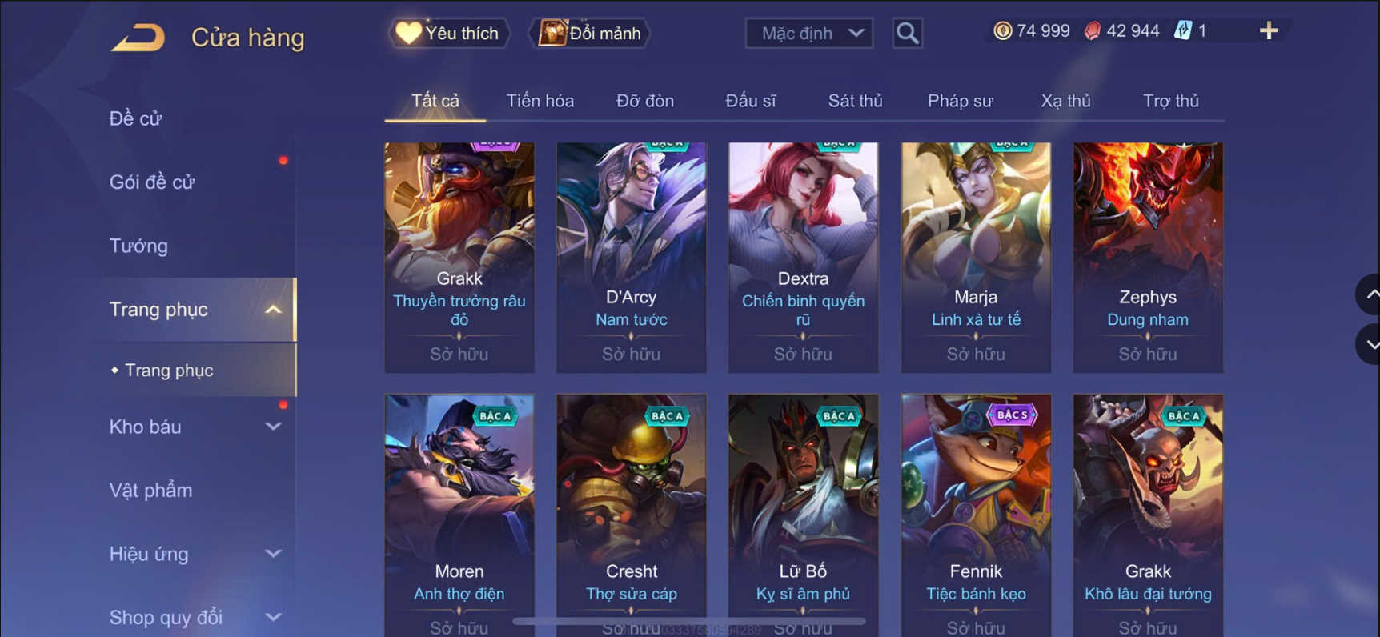
Task: Click the back arrow next to Cửa hàng
Action: 138,37
